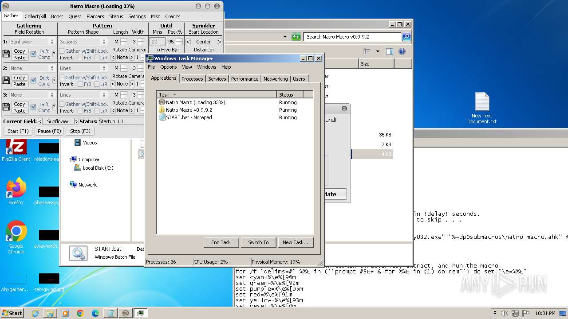Open Firefox desktop shortcut
Image resolution: width=568 pixels, height=319 pixels.
tap(16, 191)
